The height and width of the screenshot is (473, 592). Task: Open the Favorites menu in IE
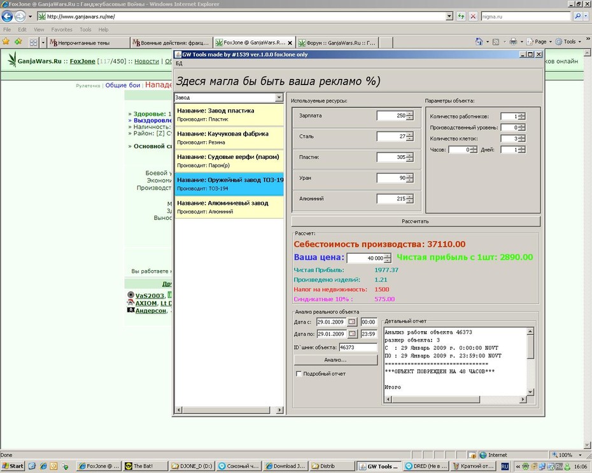[x=62, y=29]
